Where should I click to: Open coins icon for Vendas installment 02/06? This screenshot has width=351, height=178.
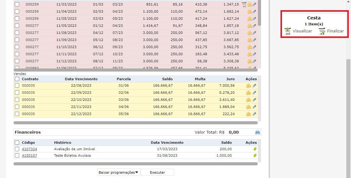click(248, 93)
